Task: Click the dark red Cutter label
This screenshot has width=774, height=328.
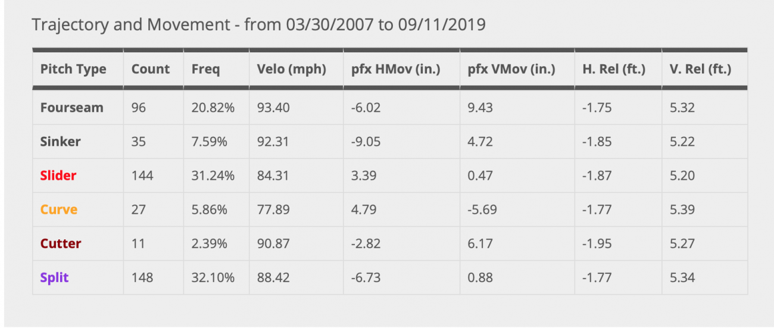Action: (61, 243)
